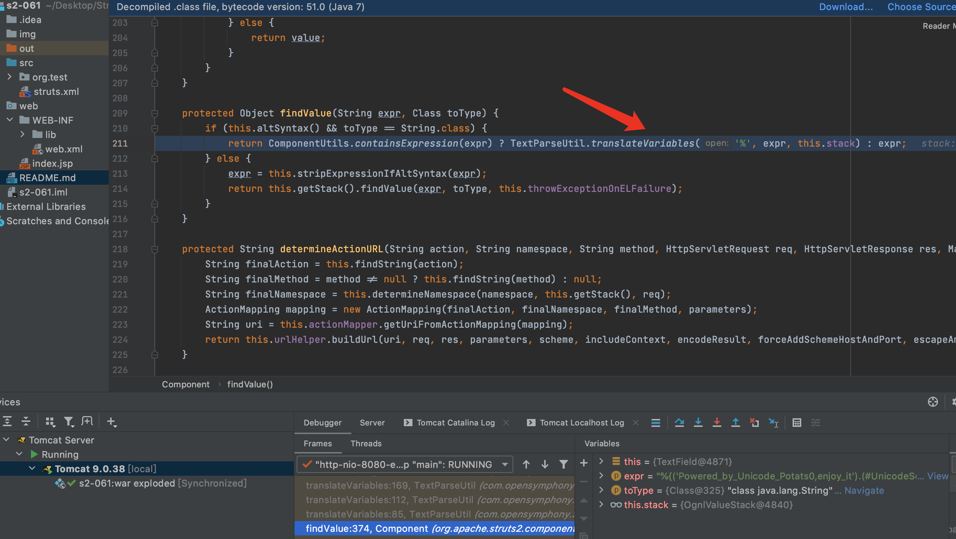
Task: Close the Tomcat Catalina Log tab
Action: tap(506, 423)
